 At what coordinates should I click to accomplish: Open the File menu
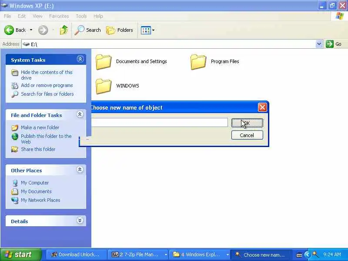pyautogui.click(x=7, y=16)
